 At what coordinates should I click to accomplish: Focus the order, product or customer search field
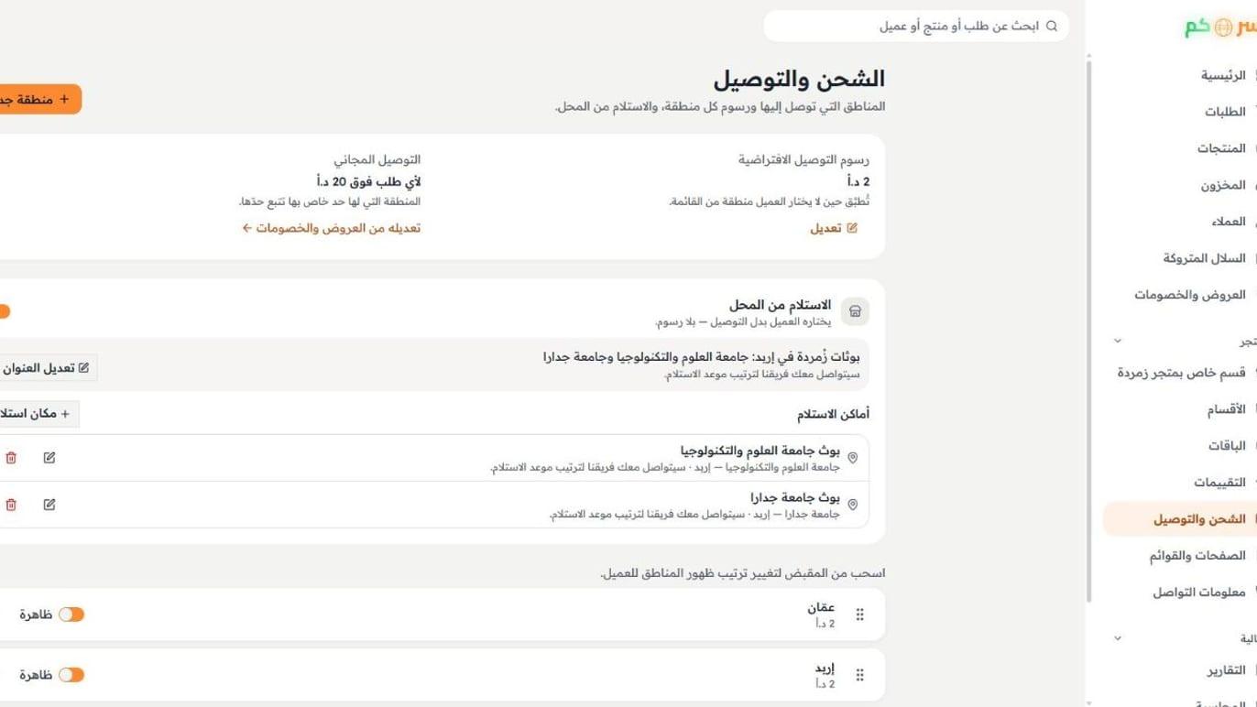pyautogui.click(x=915, y=27)
